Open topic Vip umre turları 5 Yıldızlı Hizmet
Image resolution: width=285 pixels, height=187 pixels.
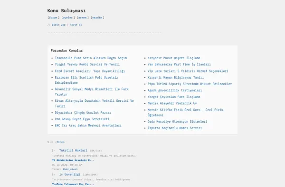coord(188,71)
